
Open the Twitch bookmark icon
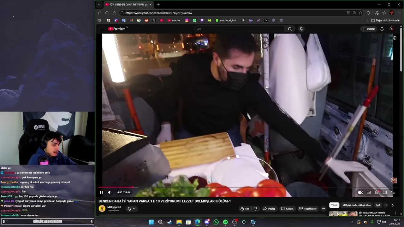(x=202, y=20)
